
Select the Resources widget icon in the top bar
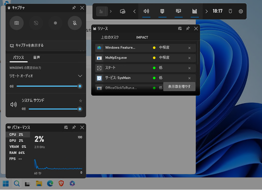click(x=195, y=11)
